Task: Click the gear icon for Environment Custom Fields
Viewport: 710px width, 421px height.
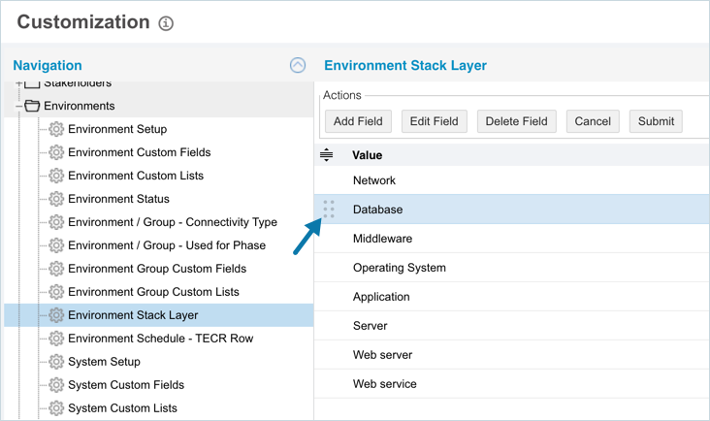Action: click(x=56, y=152)
